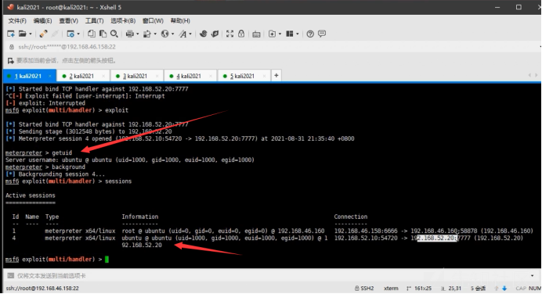This screenshot has width=542, height=294.
Task: Click the New session toolbar icon
Action: coord(11,34)
